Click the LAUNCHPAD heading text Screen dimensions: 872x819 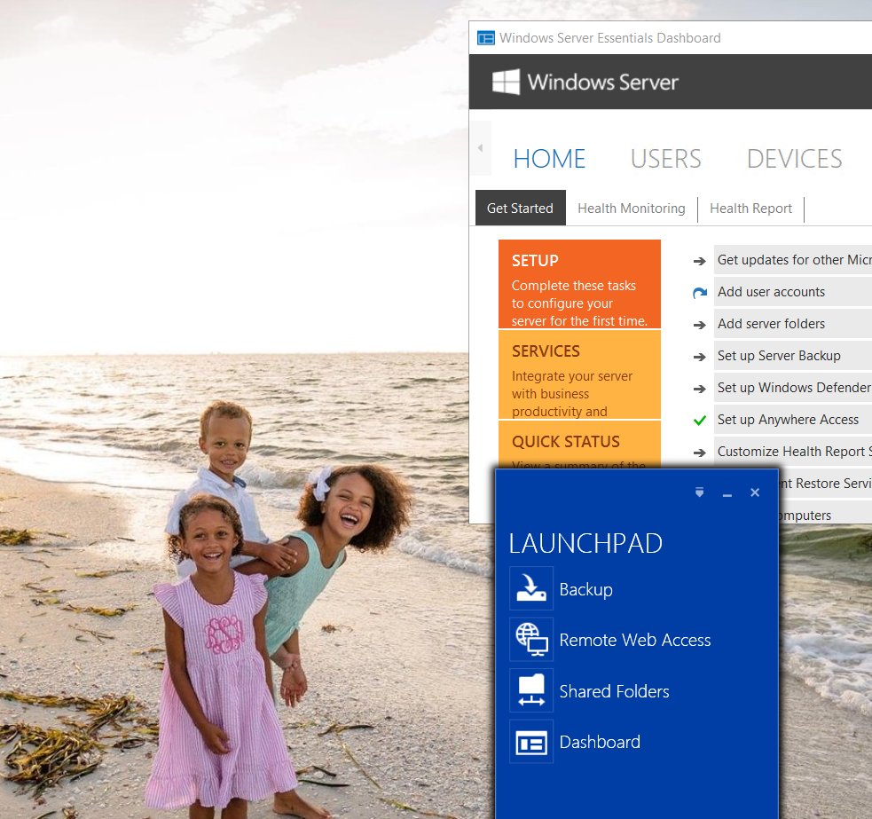click(x=585, y=544)
